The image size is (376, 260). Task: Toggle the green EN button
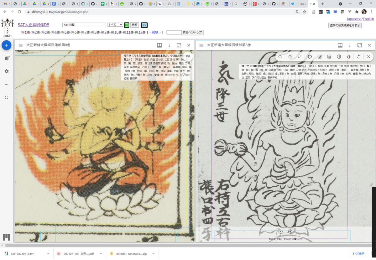pos(127,25)
